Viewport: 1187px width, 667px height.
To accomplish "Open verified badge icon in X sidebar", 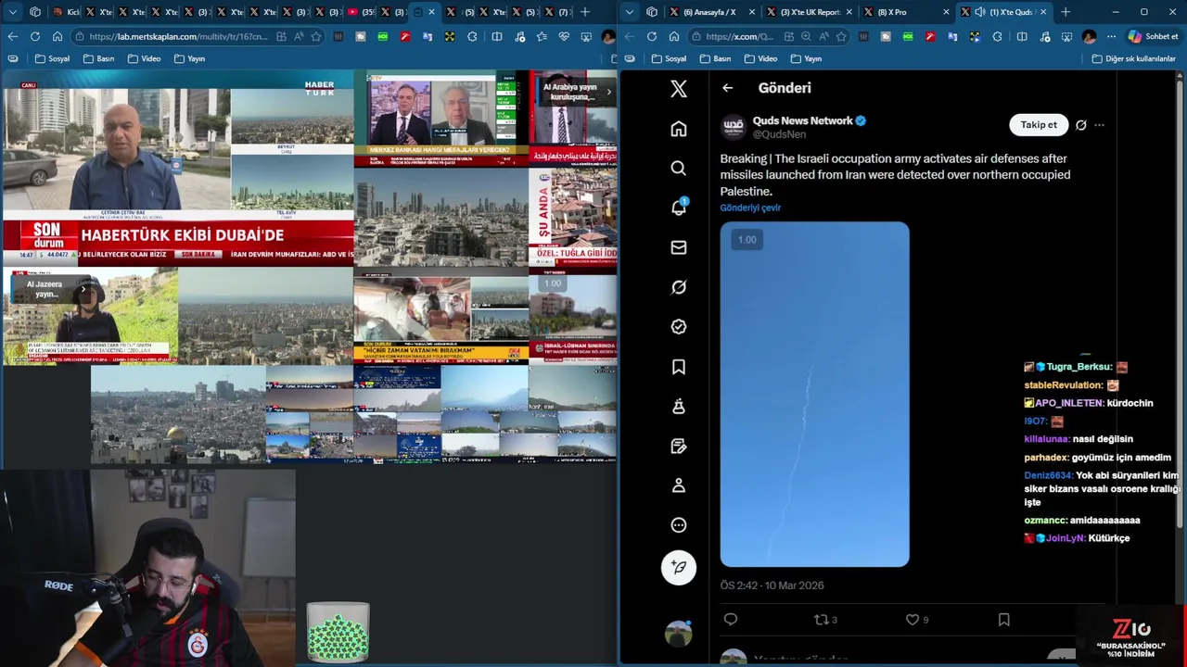I will click(679, 327).
